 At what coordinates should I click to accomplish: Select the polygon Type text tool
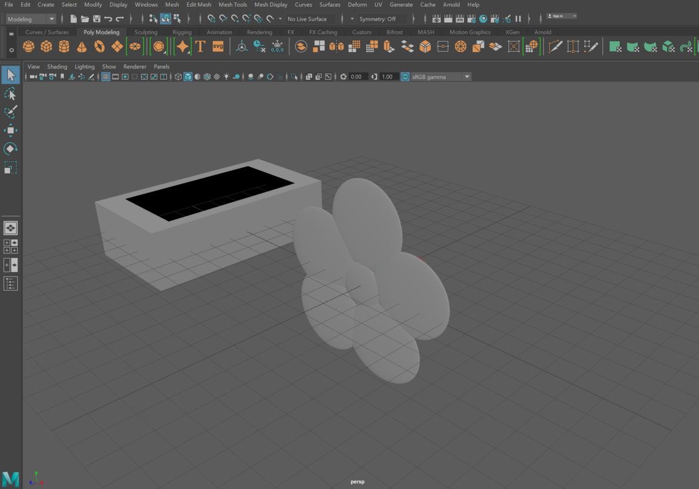click(200, 47)
